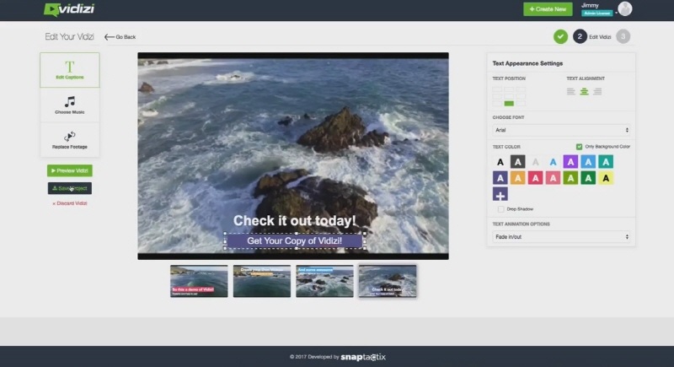Uncheck Only Background Color checkbox
Image resolution: width=674 pixels, height=367 pixels.
[x=579, y=147]
